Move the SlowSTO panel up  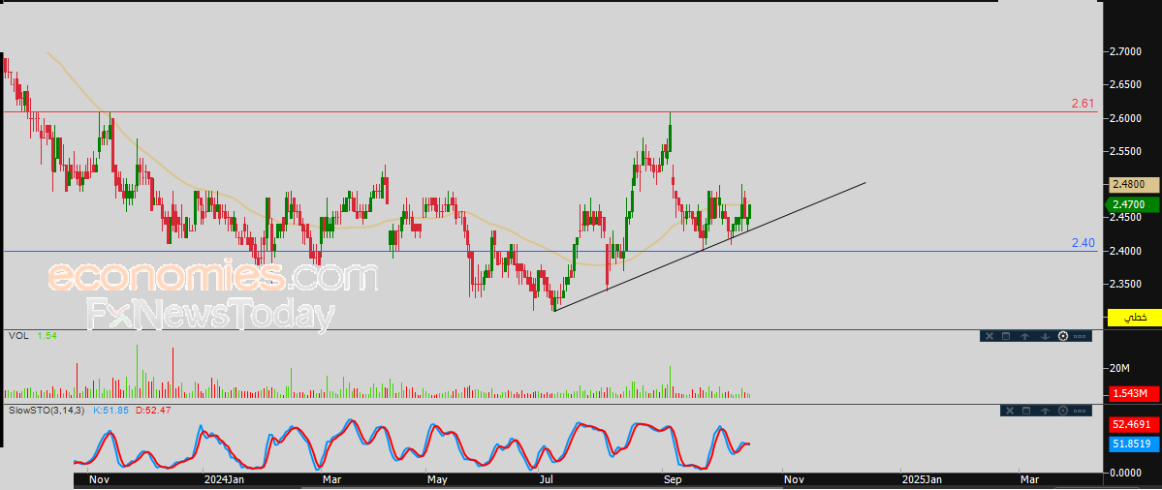coord(1045,410)
